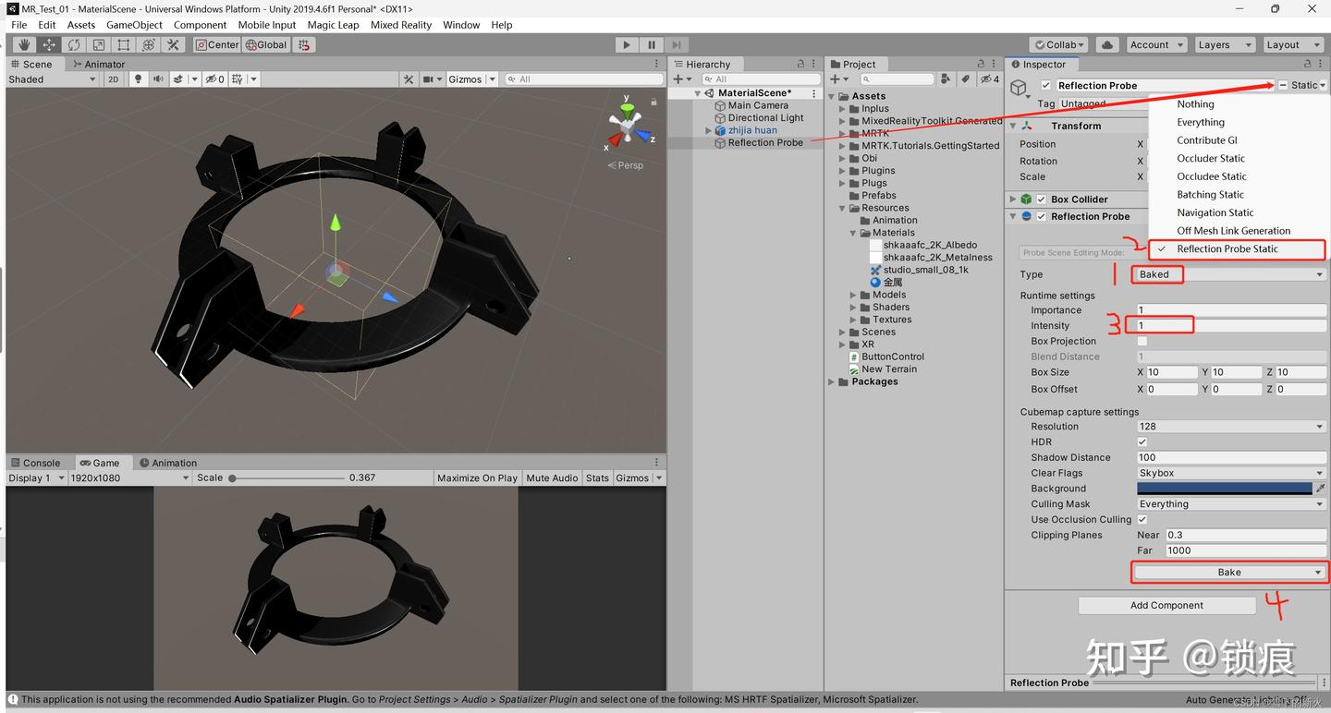Screen dimensions: 1331x713
Task: Select the combined Transform tool
Action: tap(148, 44)
